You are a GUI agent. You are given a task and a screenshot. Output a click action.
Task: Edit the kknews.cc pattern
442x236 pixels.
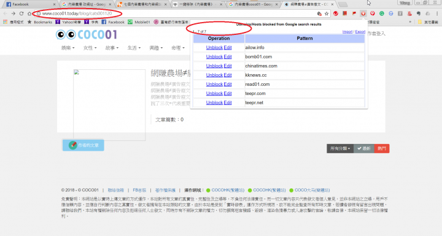coord(228,75)
